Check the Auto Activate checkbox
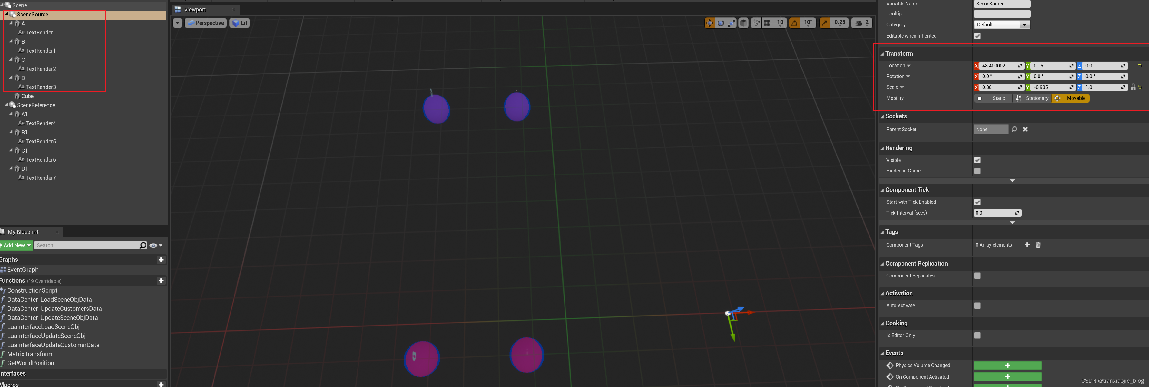The height and width of the screenshot is (387, 1149). click(x=977, y=306)
